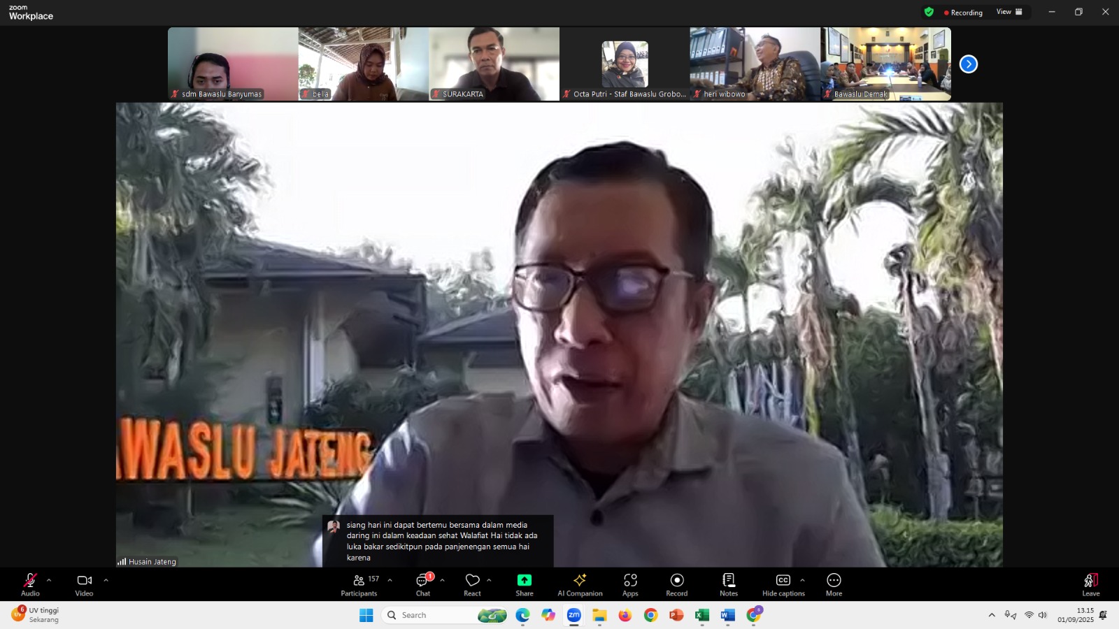Open Notes in meeting toolbar

click(729, 584)
